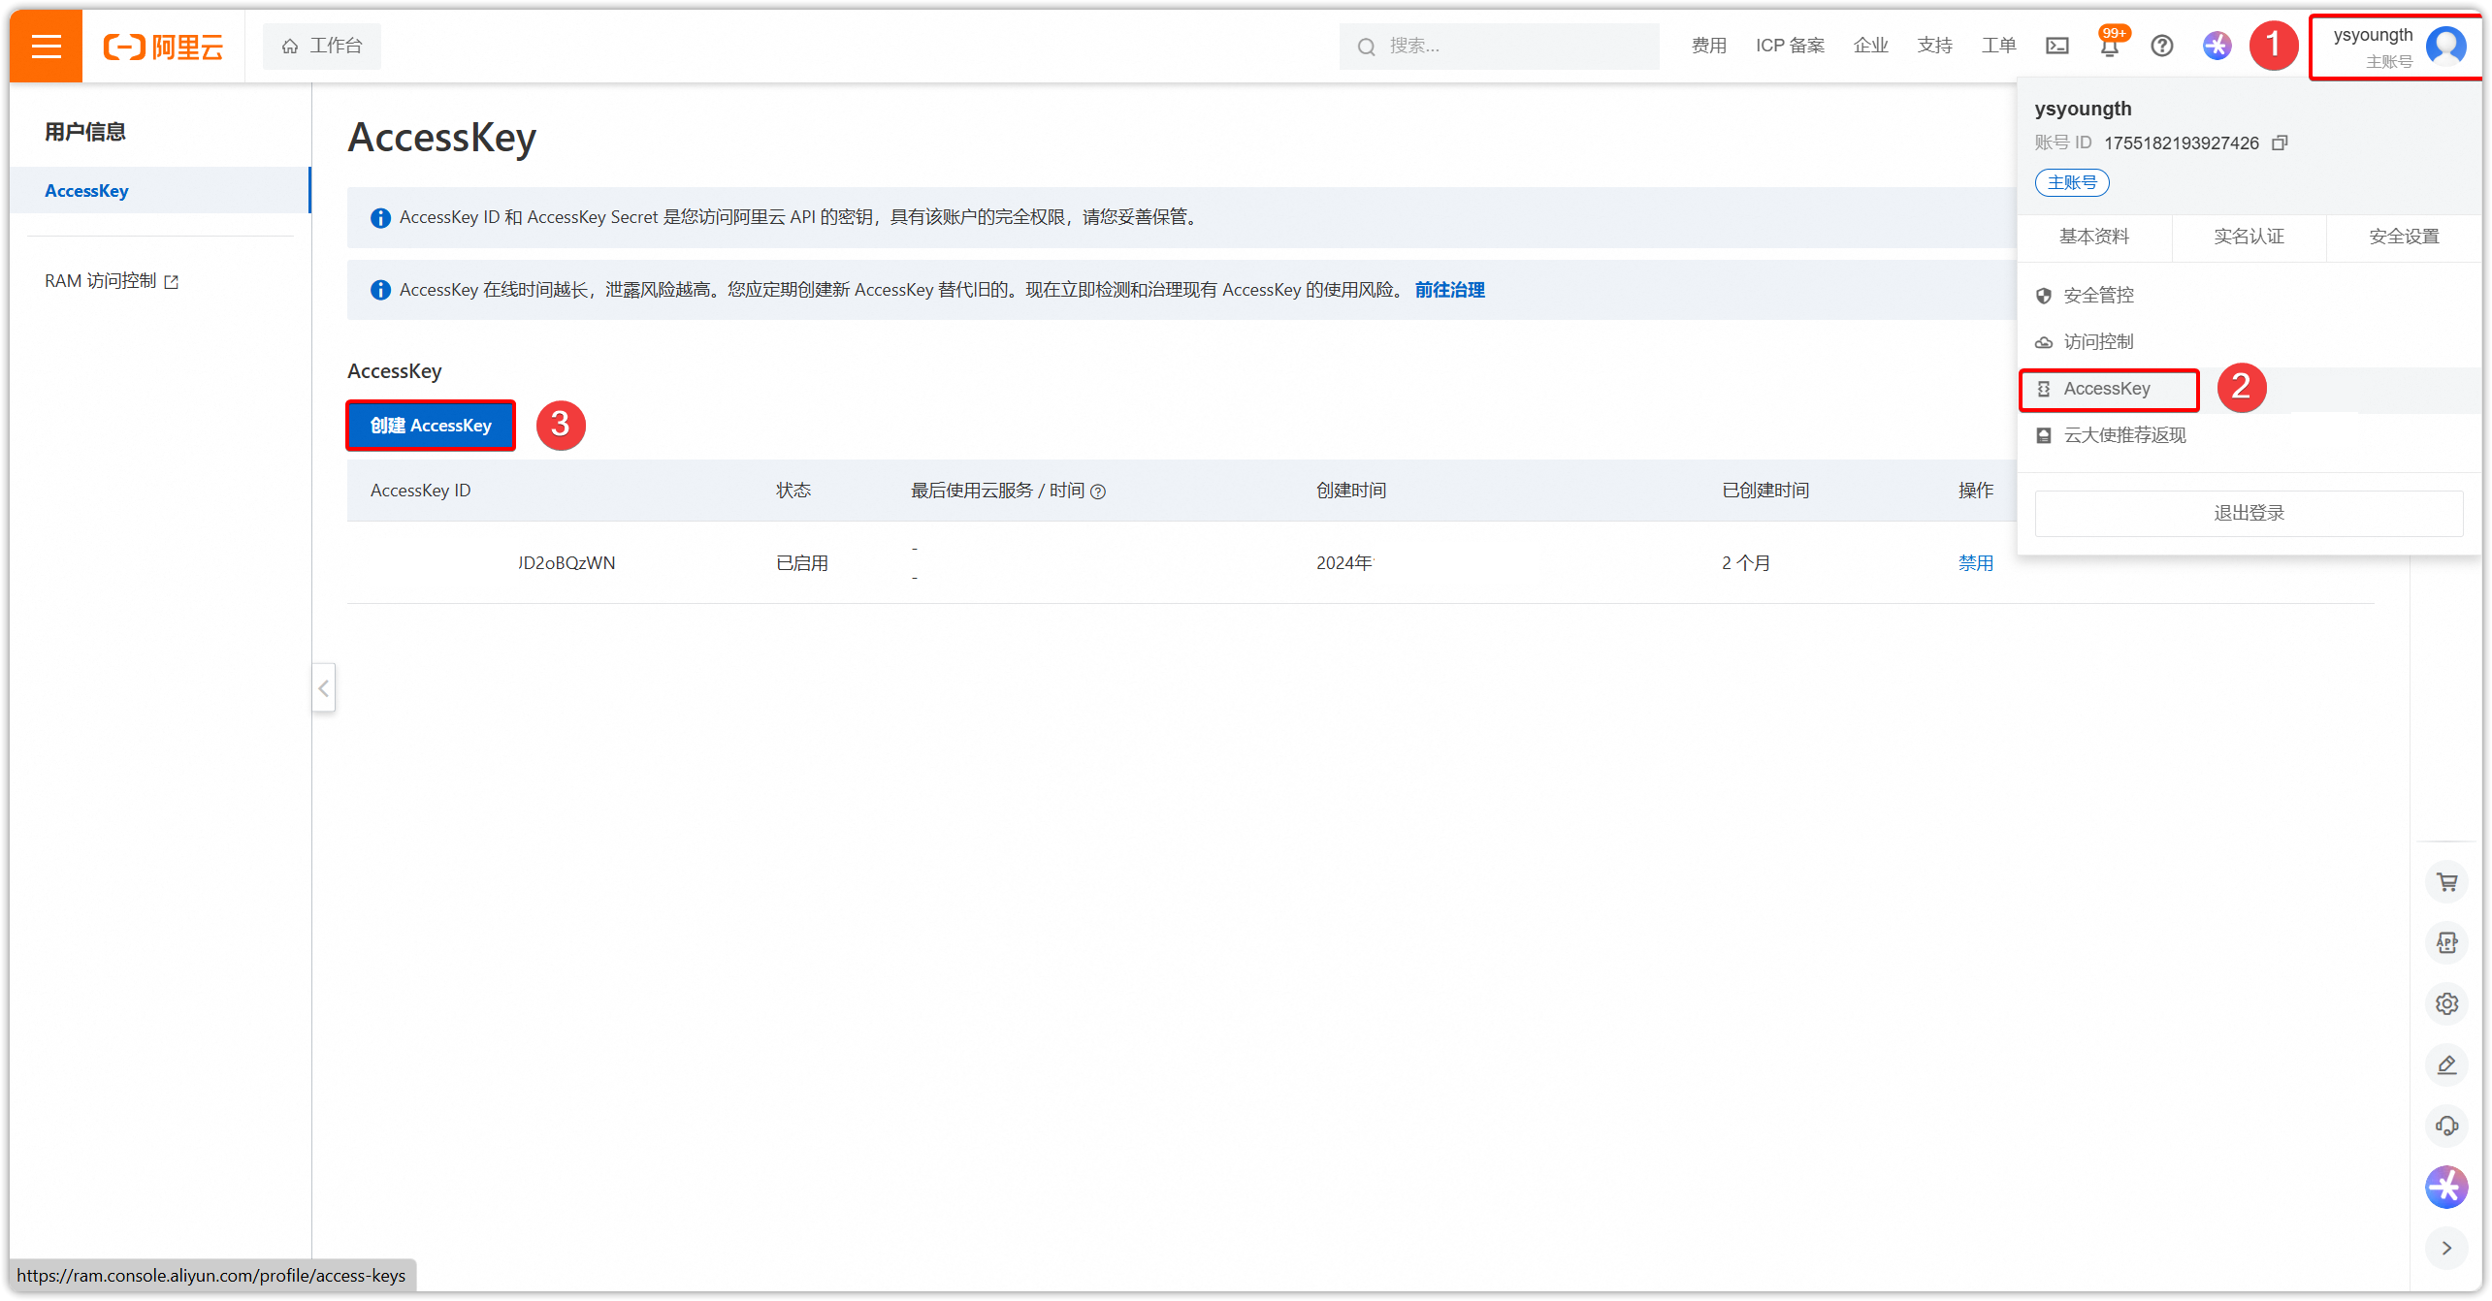Click the 创建 AccessKey button
2492x1301 pixels.
tap(431, 426)
